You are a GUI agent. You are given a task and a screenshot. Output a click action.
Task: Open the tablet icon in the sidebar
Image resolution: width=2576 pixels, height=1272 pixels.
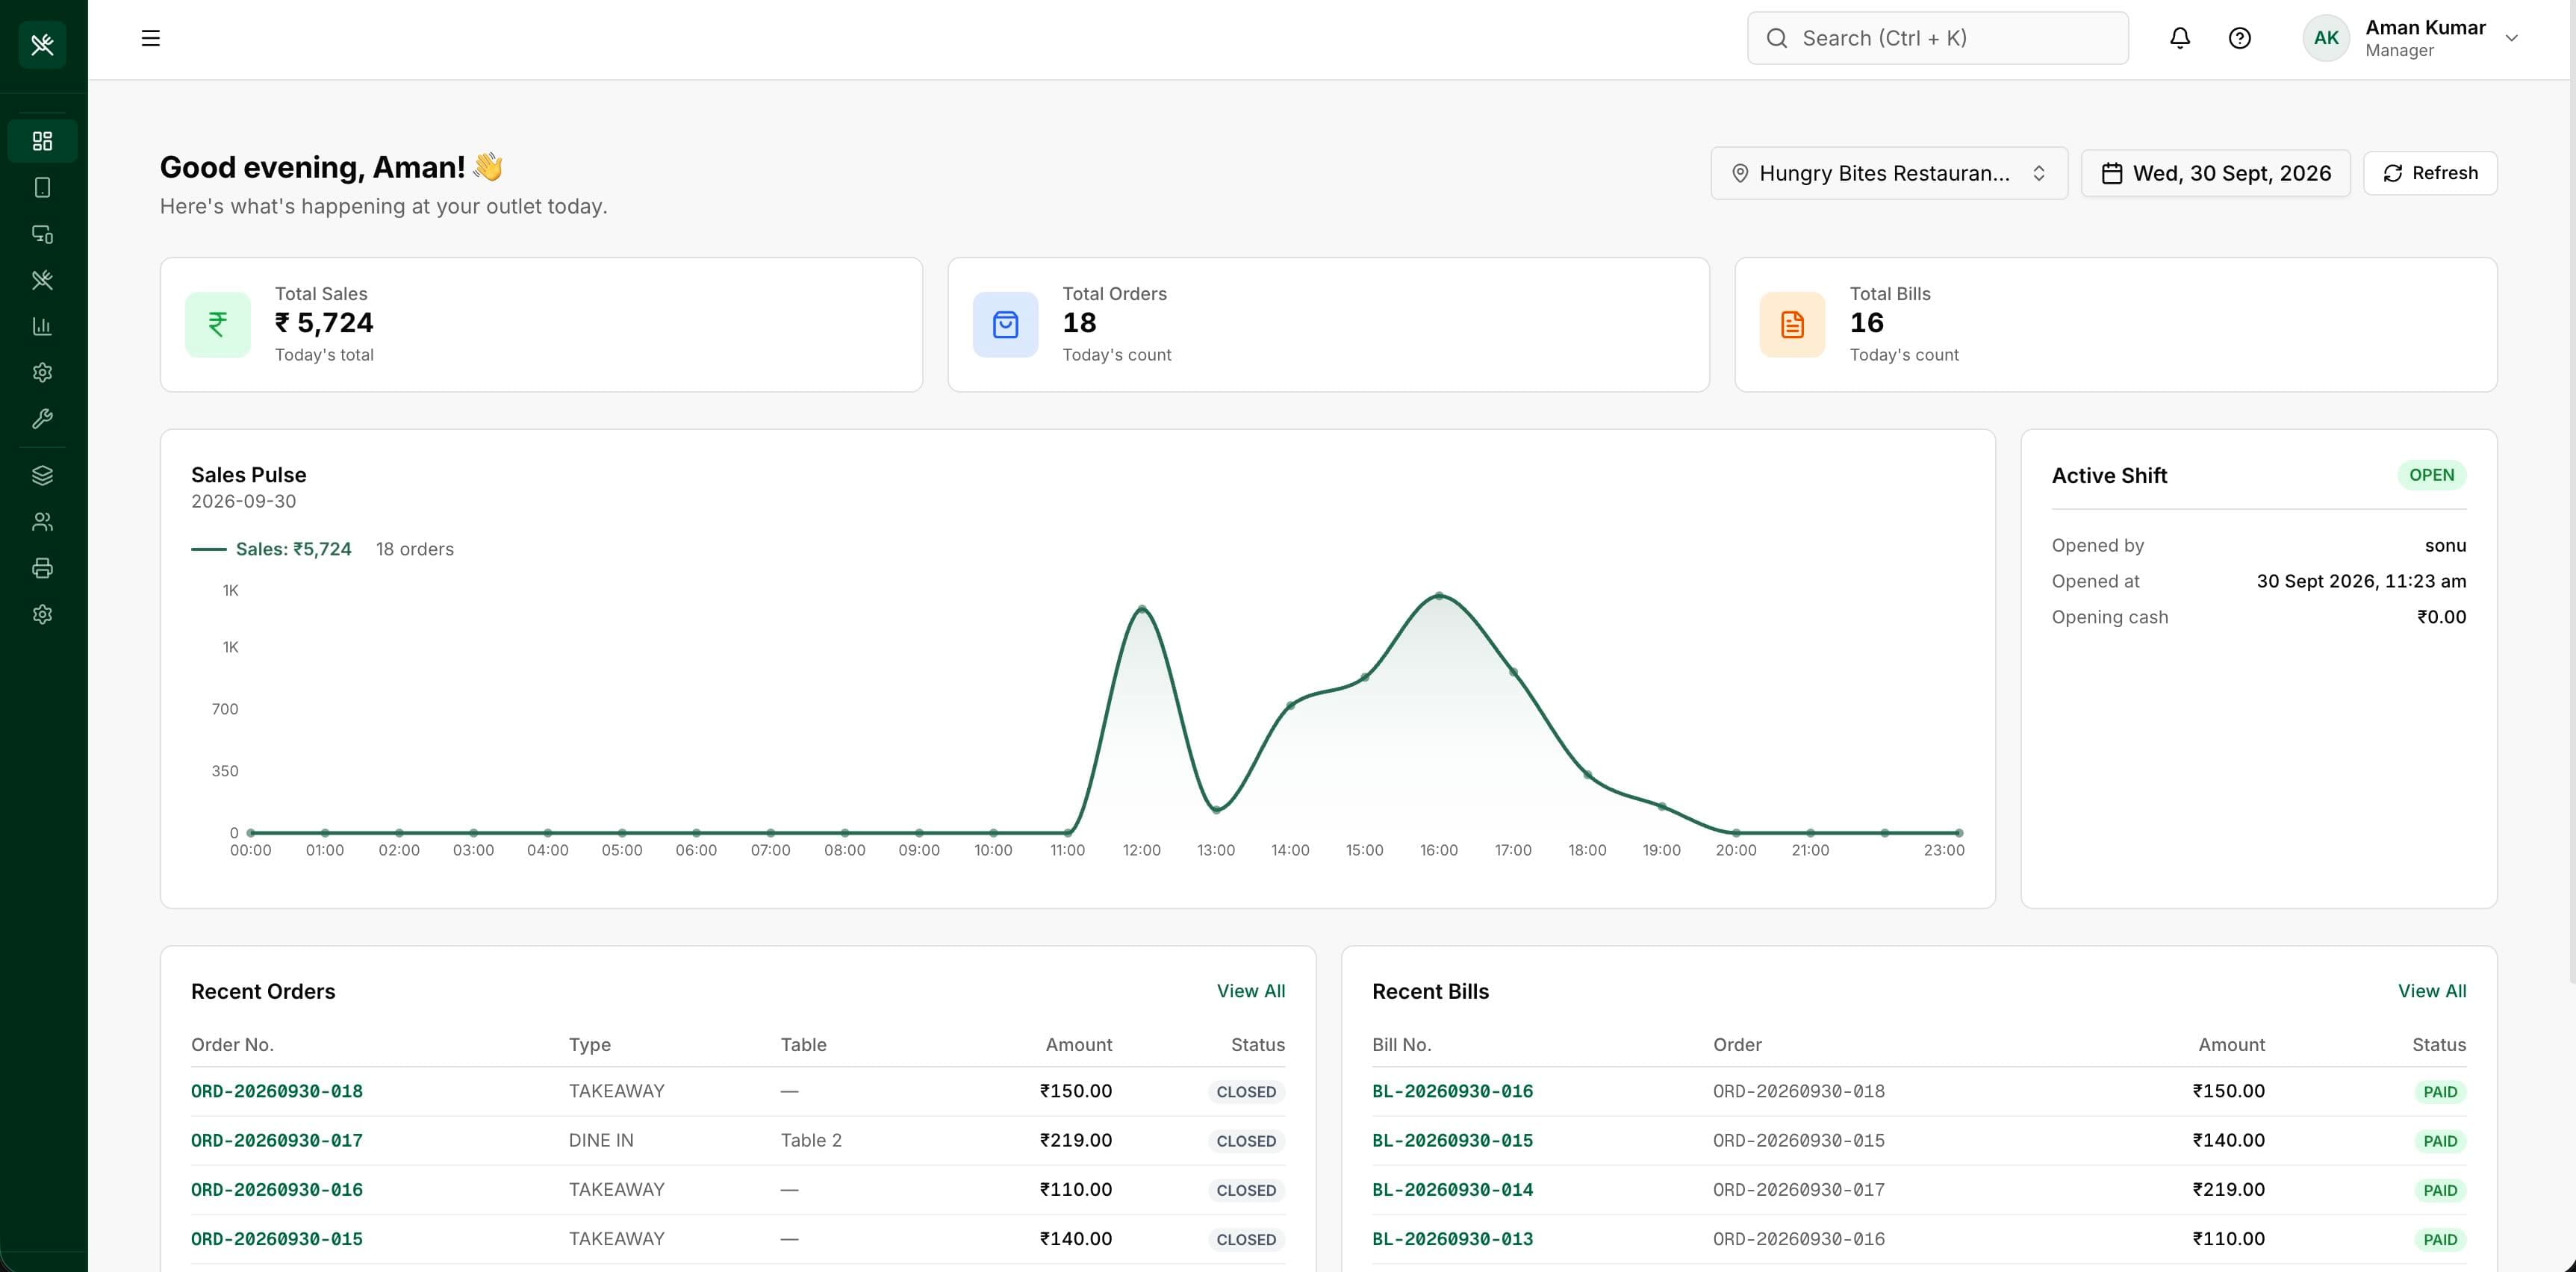(42, 188)
